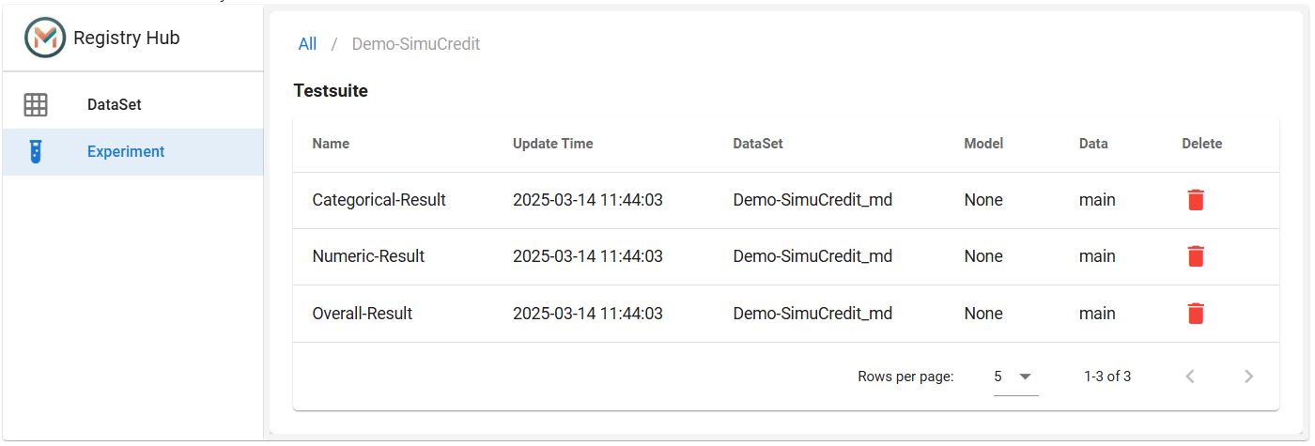Open the Numeric-Result testsuite
The width and height of the screenshot is (1315, 446).
tap(368, 256)
